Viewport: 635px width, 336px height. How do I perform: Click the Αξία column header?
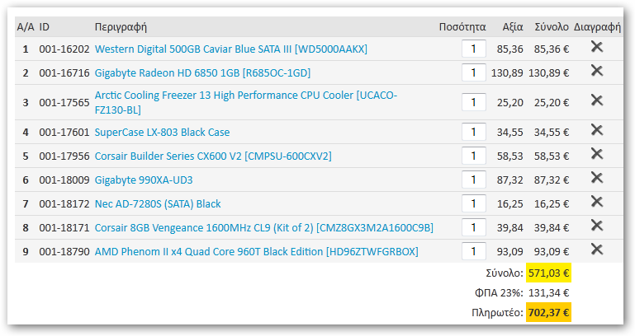pyautogui.click(x=513, y=27)
